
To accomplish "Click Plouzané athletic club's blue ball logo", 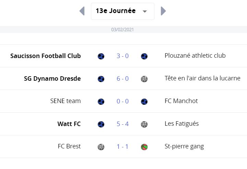I will [x=144, y=56].
